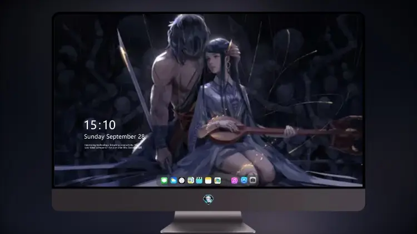Screen dimensions: 417x234
Task: Launch the pink iTunes Music app
Action: [x=234, y=181]
